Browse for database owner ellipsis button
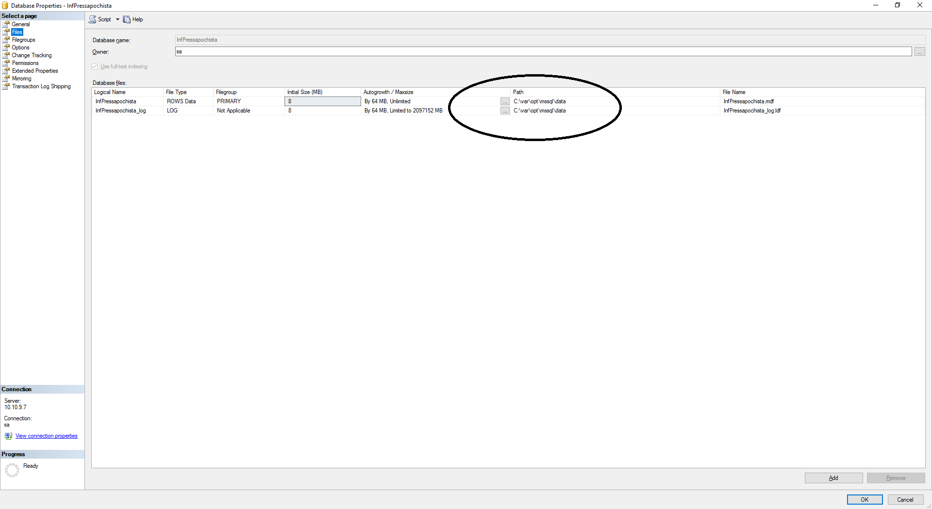 919,52
